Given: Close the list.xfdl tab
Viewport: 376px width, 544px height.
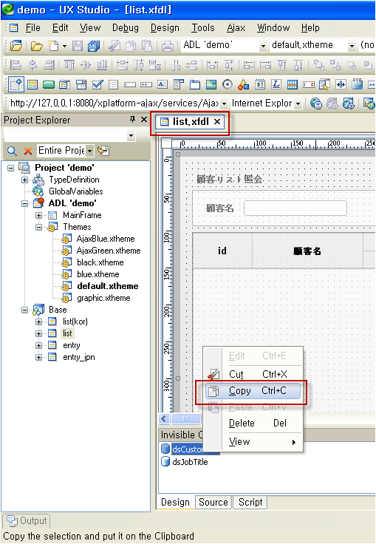Looking at the screenshot, I should (x=217, y=122).
